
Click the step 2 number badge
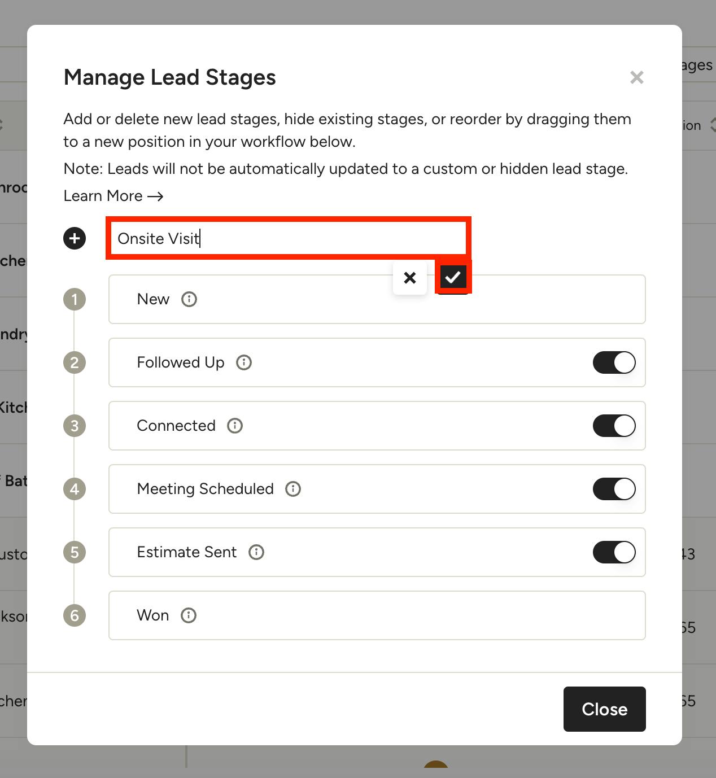[75, 362]
